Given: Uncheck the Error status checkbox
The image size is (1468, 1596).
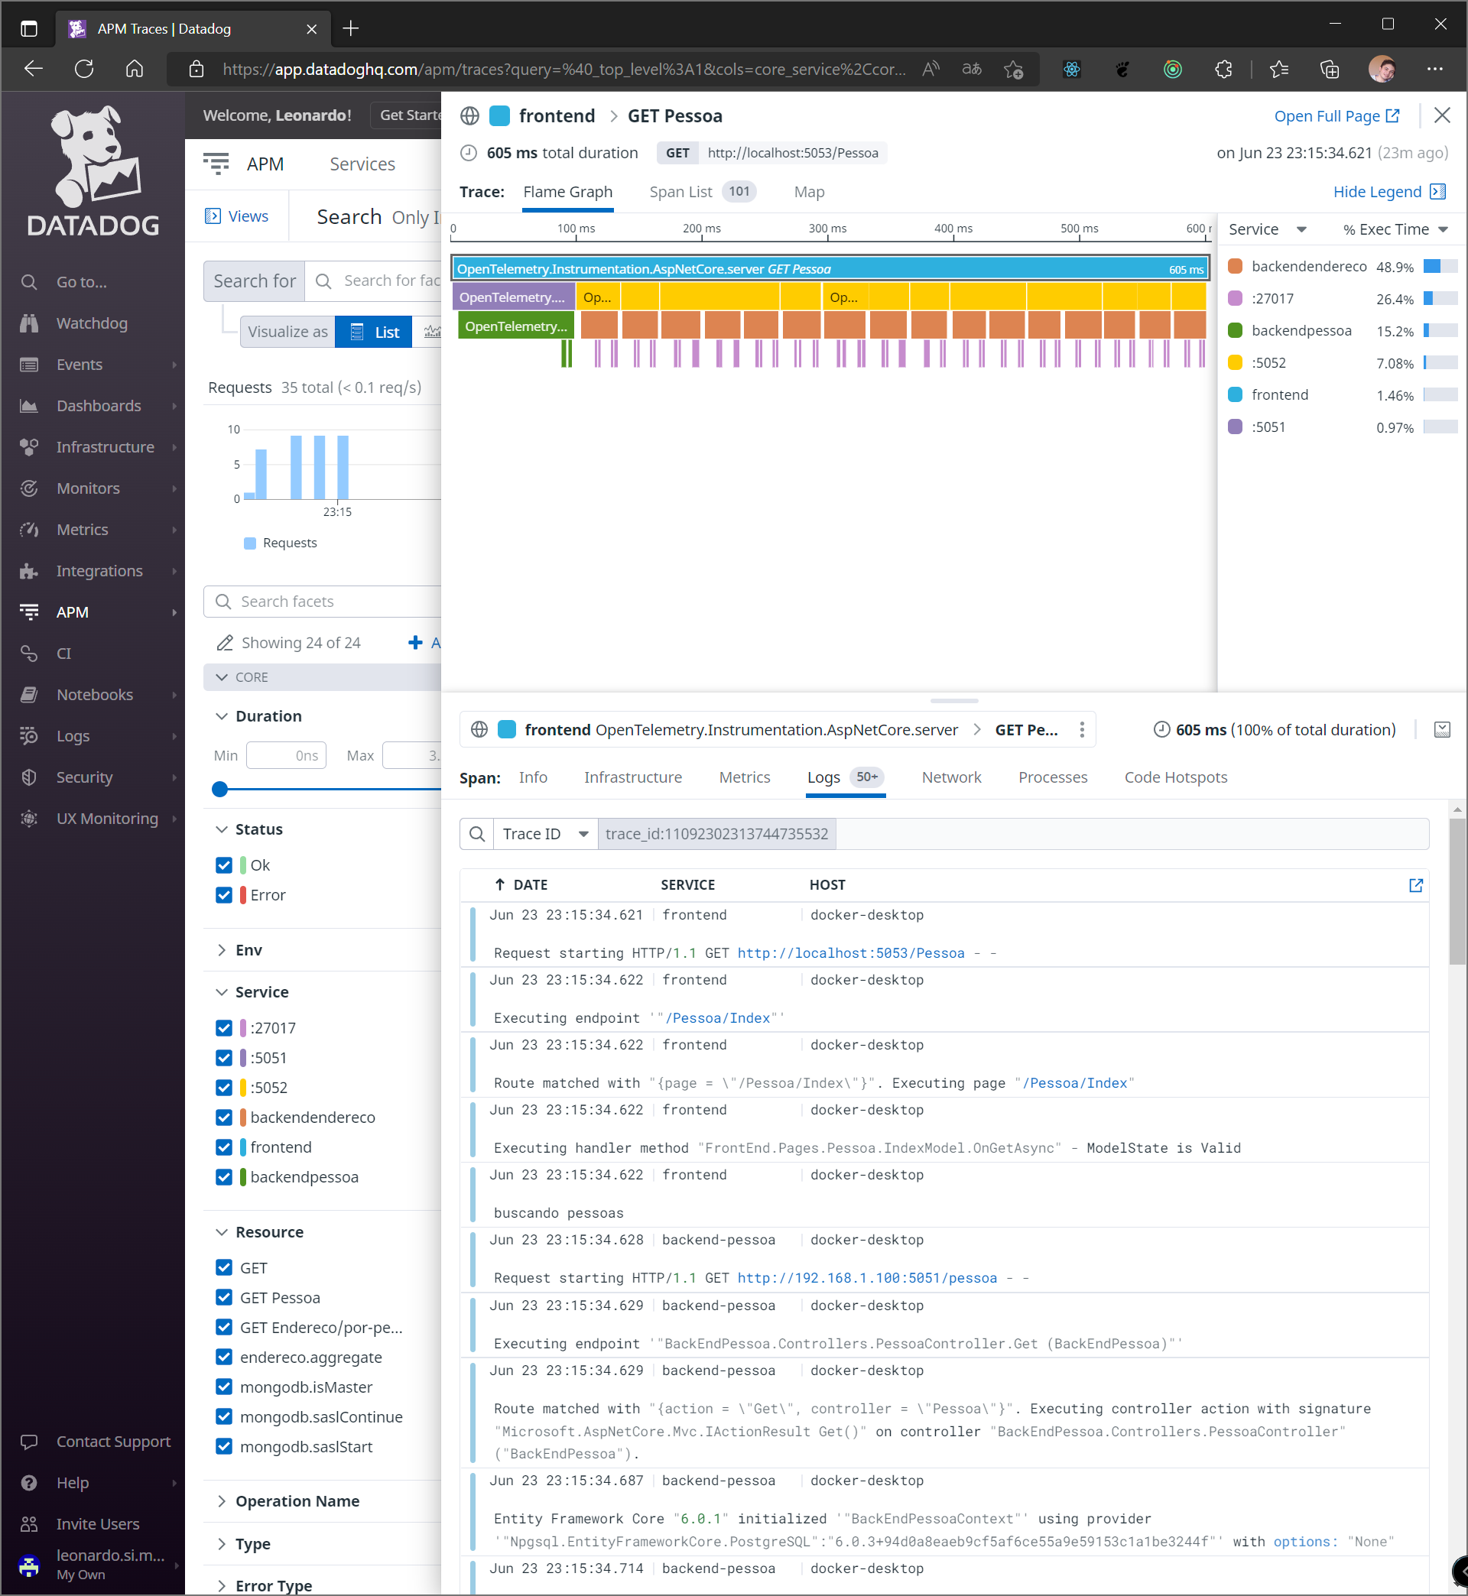Looking at the screenshot, I should 224,895.
